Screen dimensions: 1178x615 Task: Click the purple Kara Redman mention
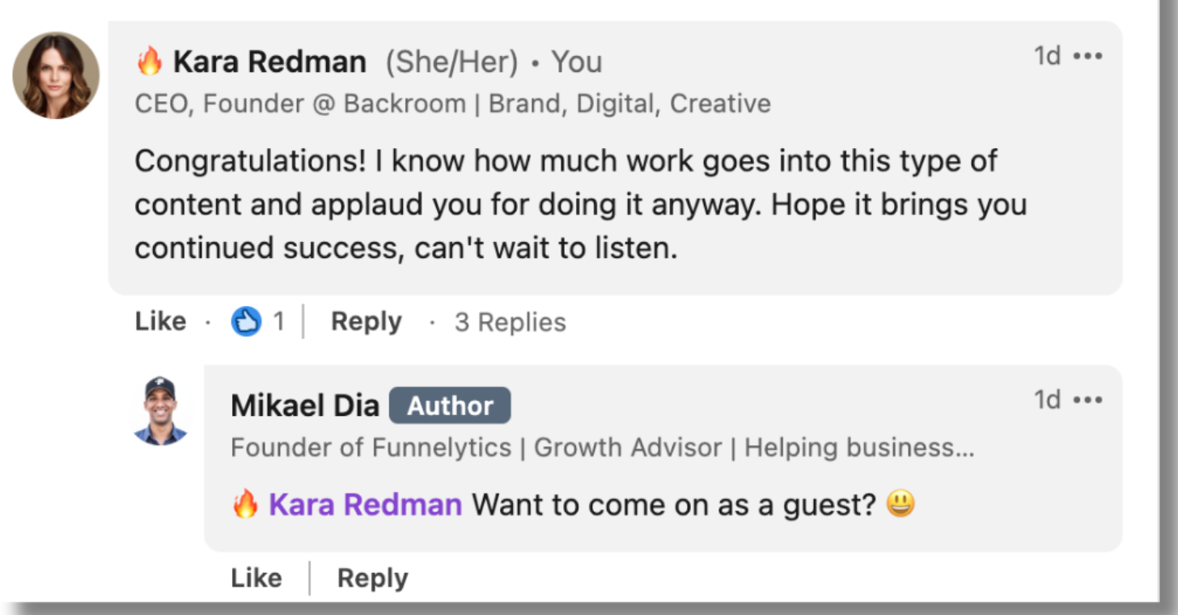(x=365, y=505)
